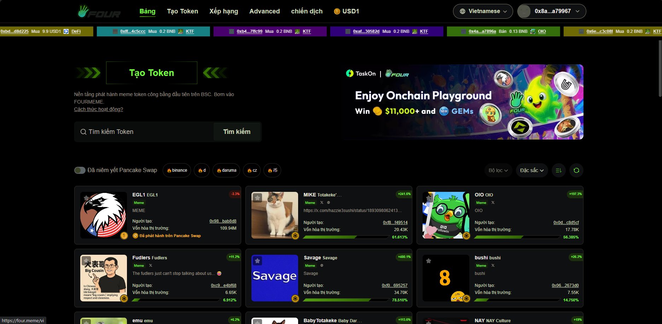
Task: Click the -3.3% change badge on EGL1
Action: pos(235,194)
